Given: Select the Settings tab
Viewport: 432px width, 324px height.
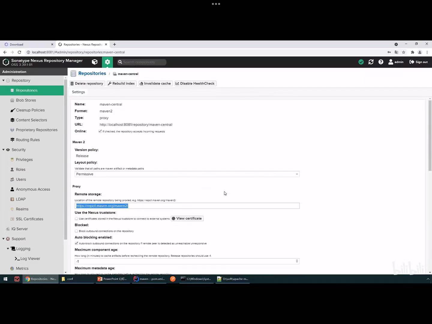Looking at the screenshot, I should coord(78,92).
